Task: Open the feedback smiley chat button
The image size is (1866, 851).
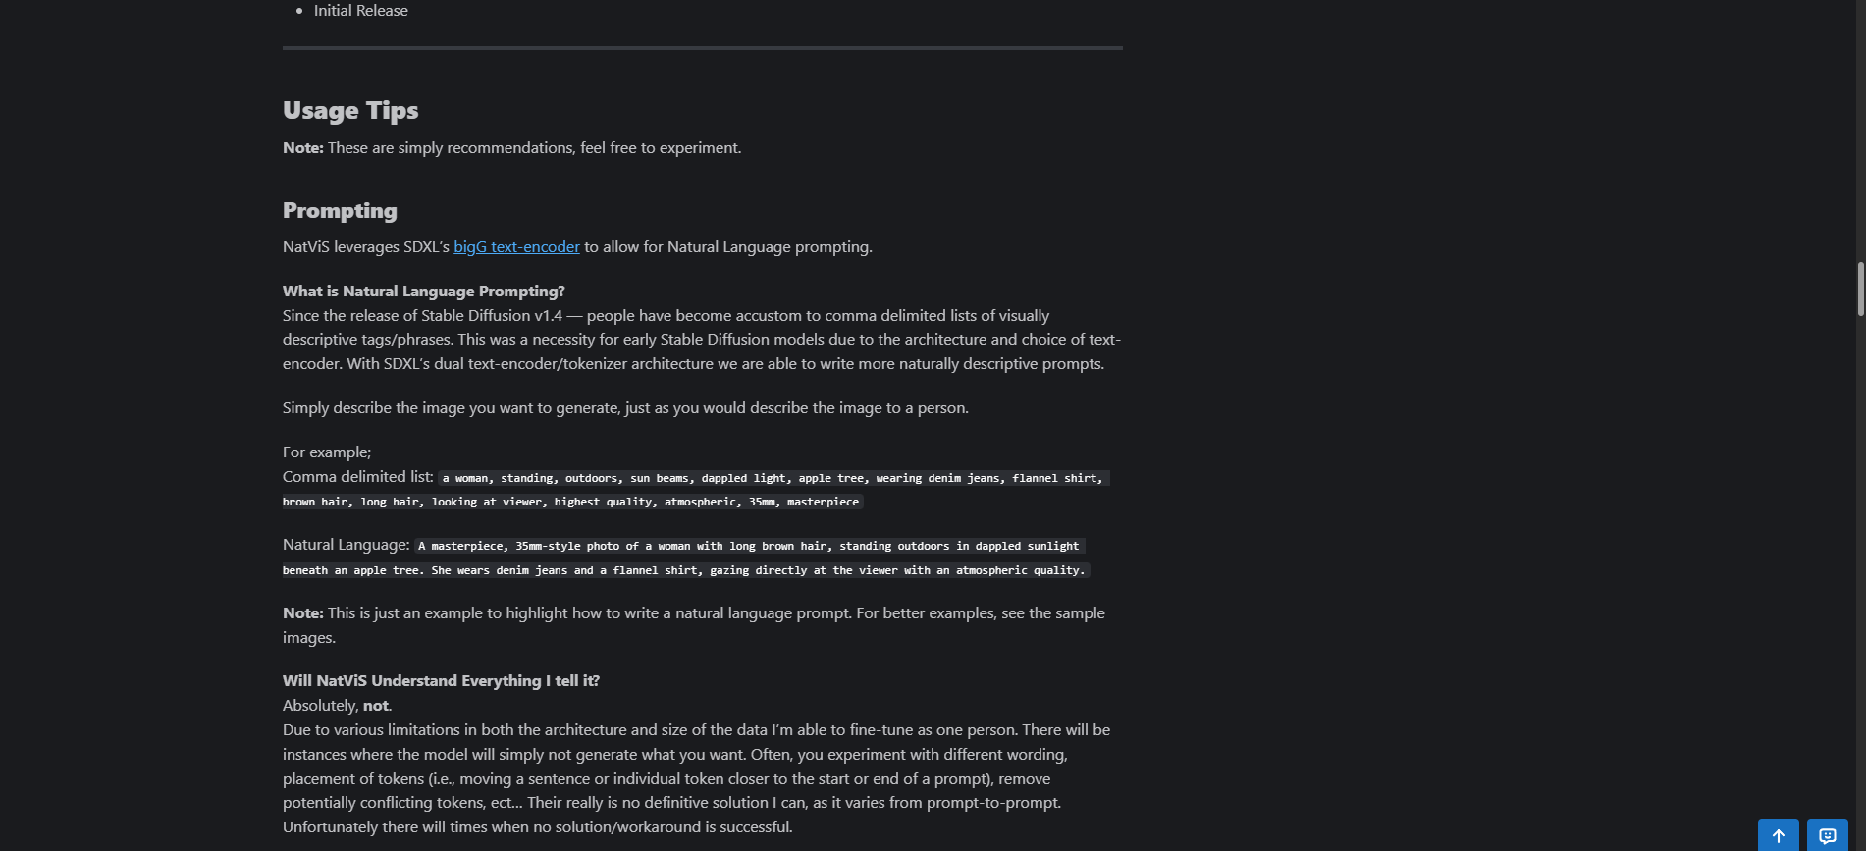Action: pos(1827,835)
